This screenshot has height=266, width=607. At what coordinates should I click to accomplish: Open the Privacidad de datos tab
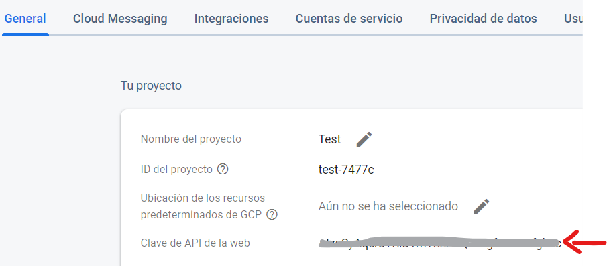(483, 19)
